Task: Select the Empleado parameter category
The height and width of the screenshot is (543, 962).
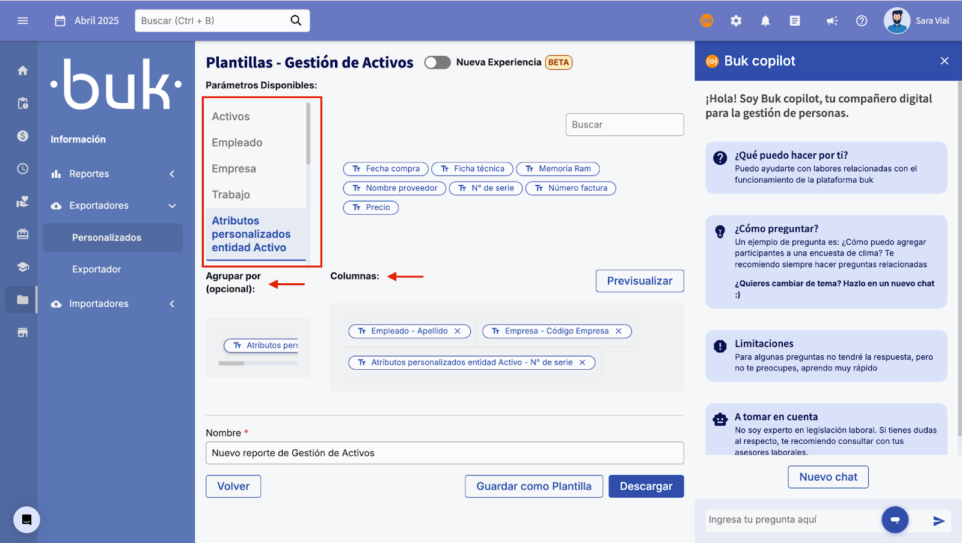Action: (x=237, y=143)
